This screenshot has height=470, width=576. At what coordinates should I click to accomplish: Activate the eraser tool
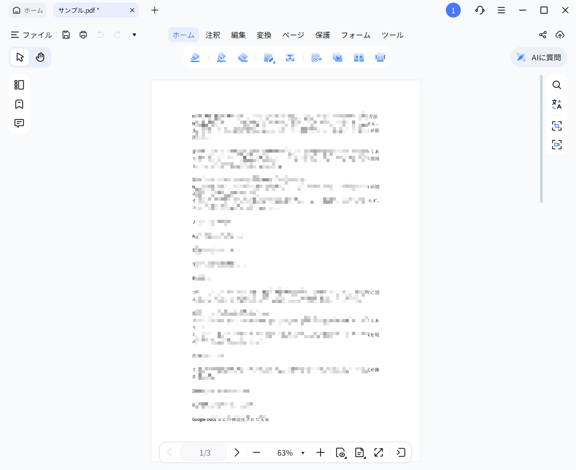coord(243,57)
